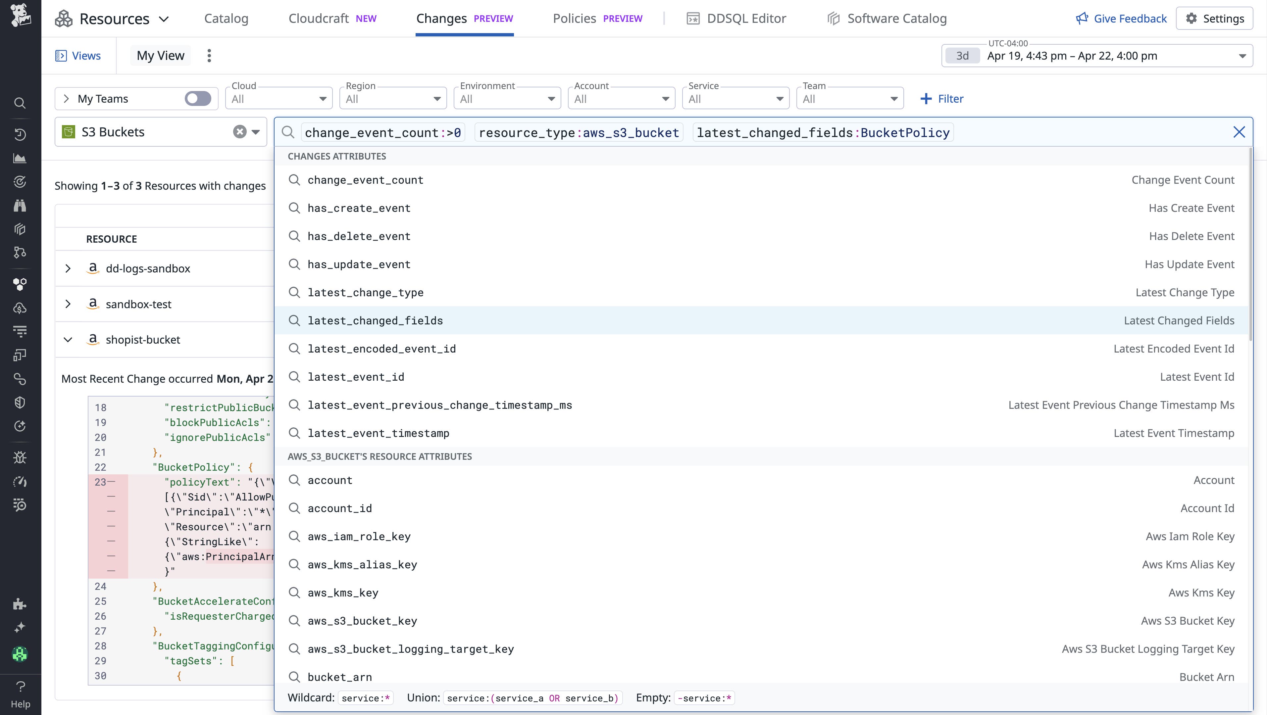Screen dimensions: 1267x715
Task: Collapse the shopist-bucket resource row
Action: click(x=68, y=339)
